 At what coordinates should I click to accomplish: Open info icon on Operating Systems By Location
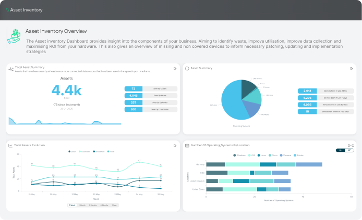(x=353, y=146)
